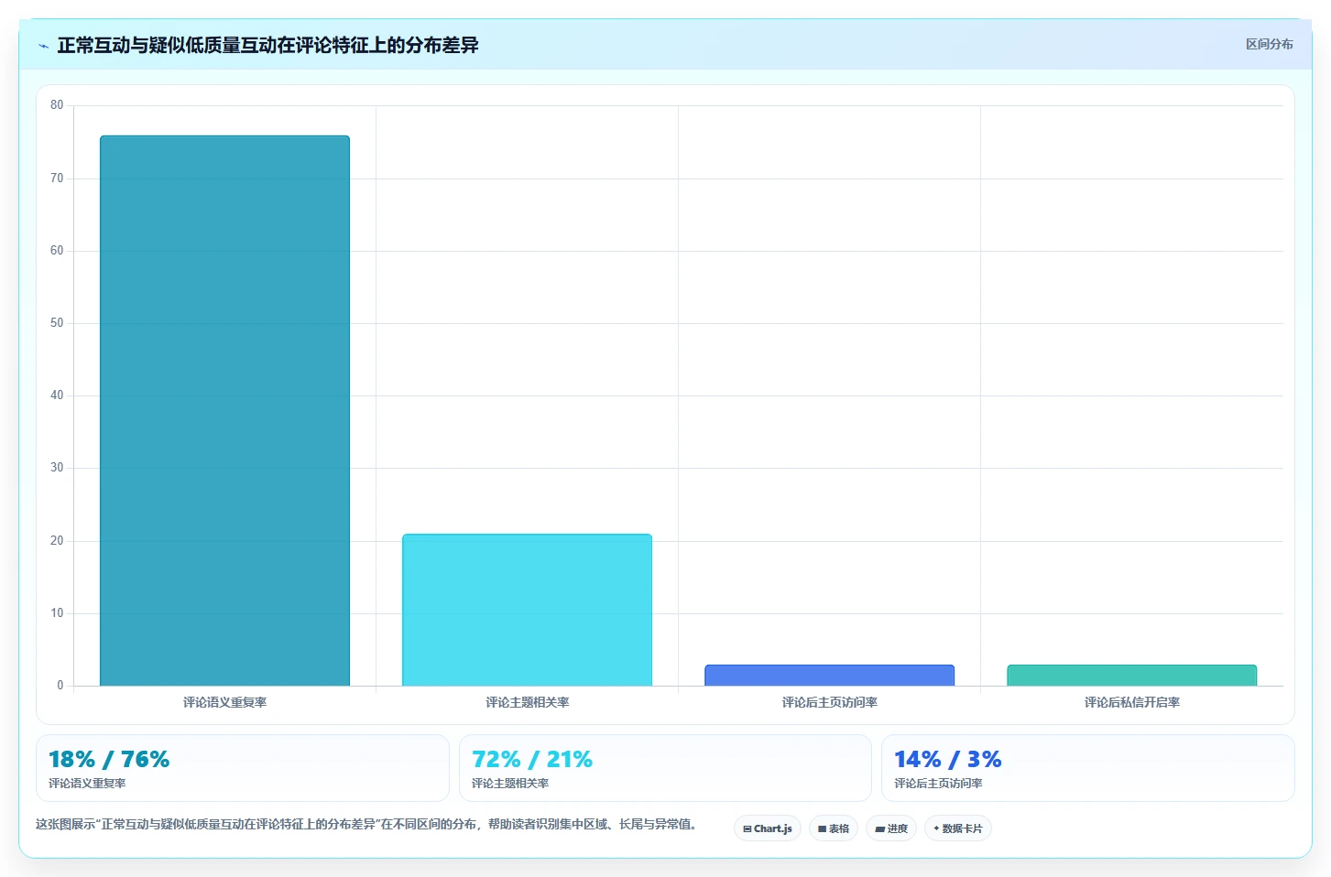
Task: Click the 区间分布 badge in the header
Action: click(x=1269, y=44)
